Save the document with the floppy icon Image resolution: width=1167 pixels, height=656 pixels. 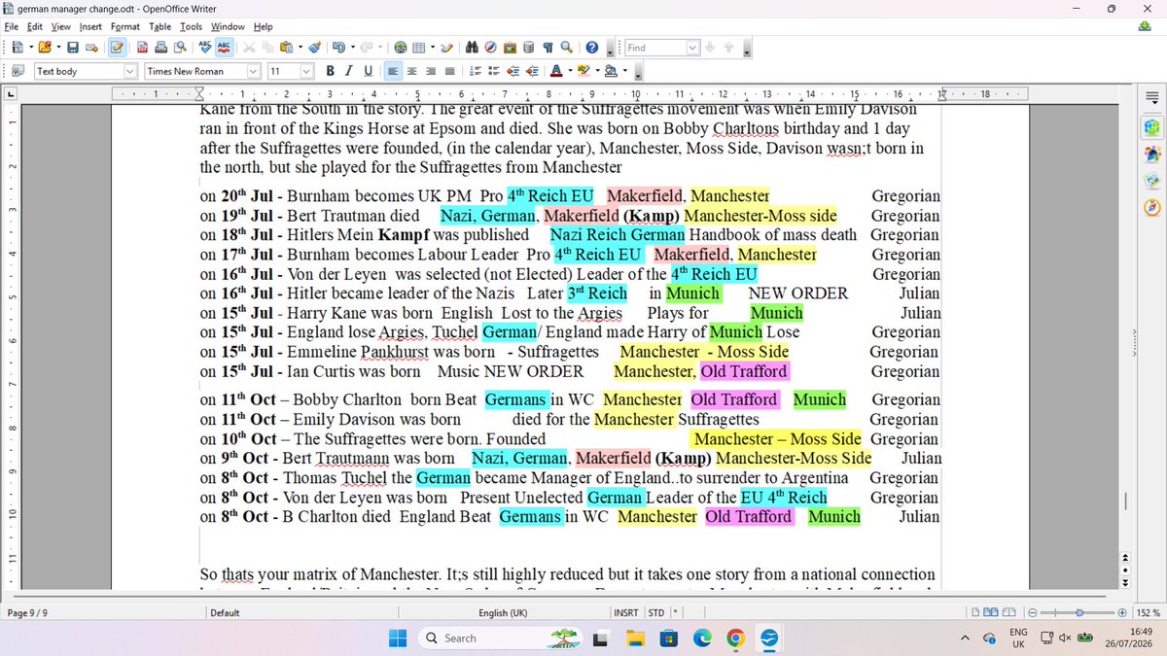click(x=73, y=47)
